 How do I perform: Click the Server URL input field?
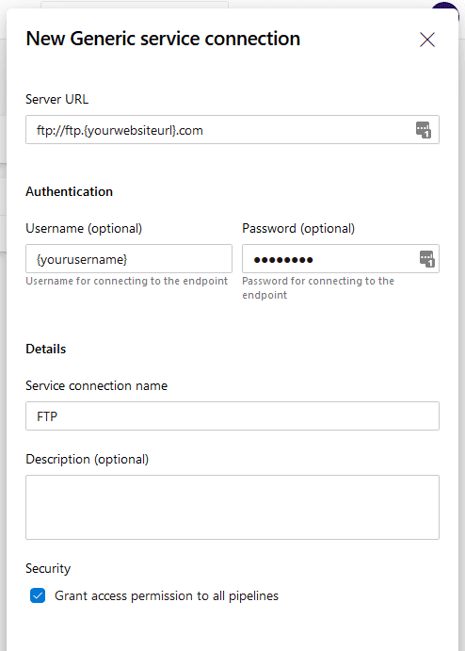click(232, 130)
